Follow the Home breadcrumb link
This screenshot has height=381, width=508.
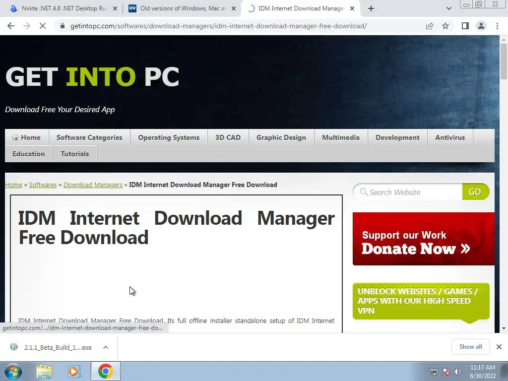point(13,185)
